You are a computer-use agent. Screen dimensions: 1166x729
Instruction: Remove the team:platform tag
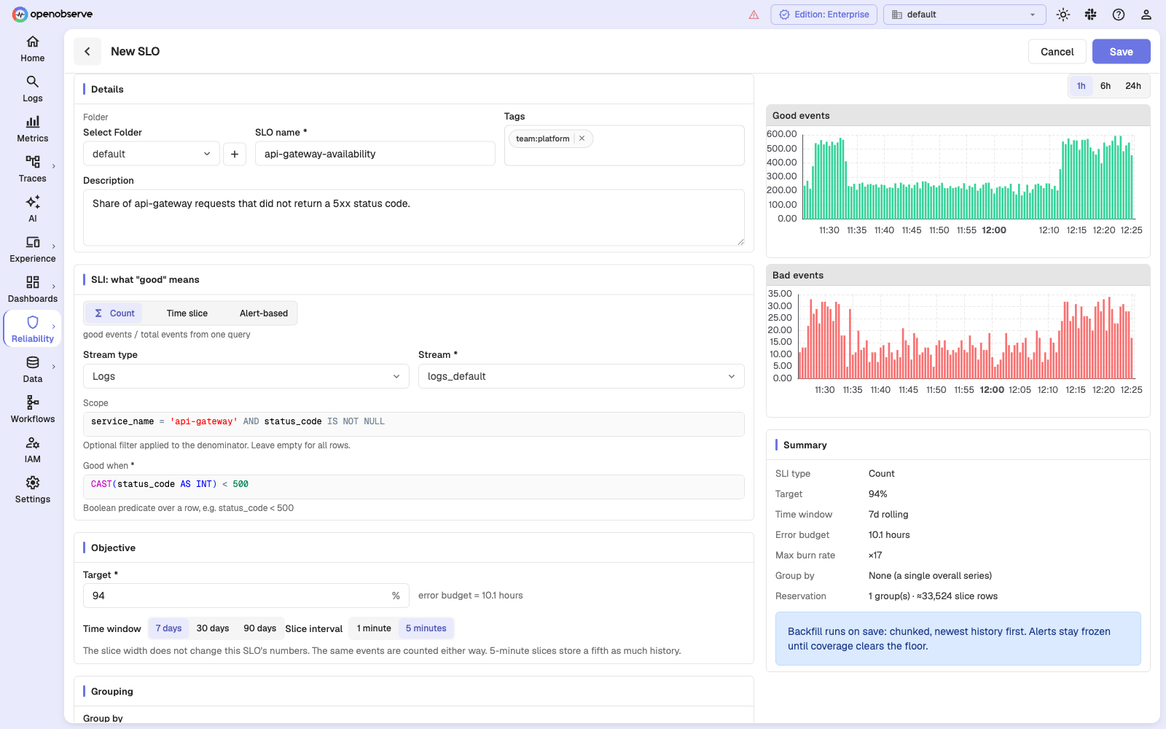582,139
